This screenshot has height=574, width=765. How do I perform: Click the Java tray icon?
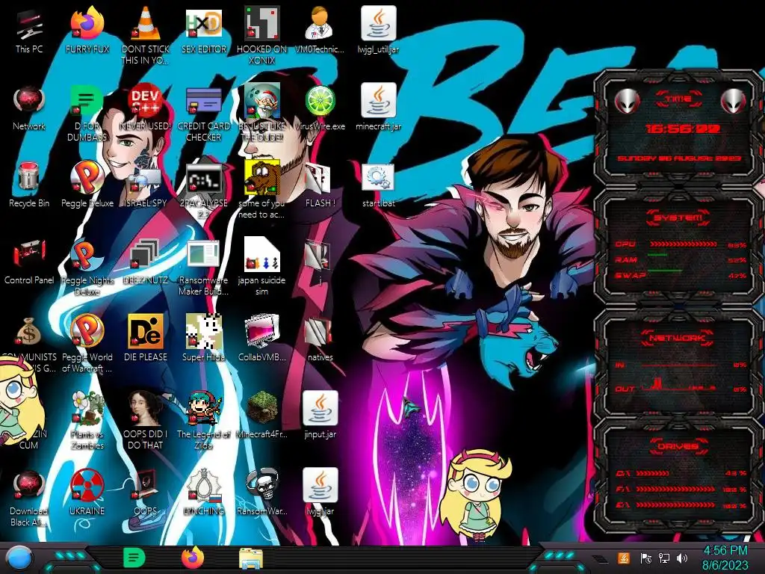624,558
